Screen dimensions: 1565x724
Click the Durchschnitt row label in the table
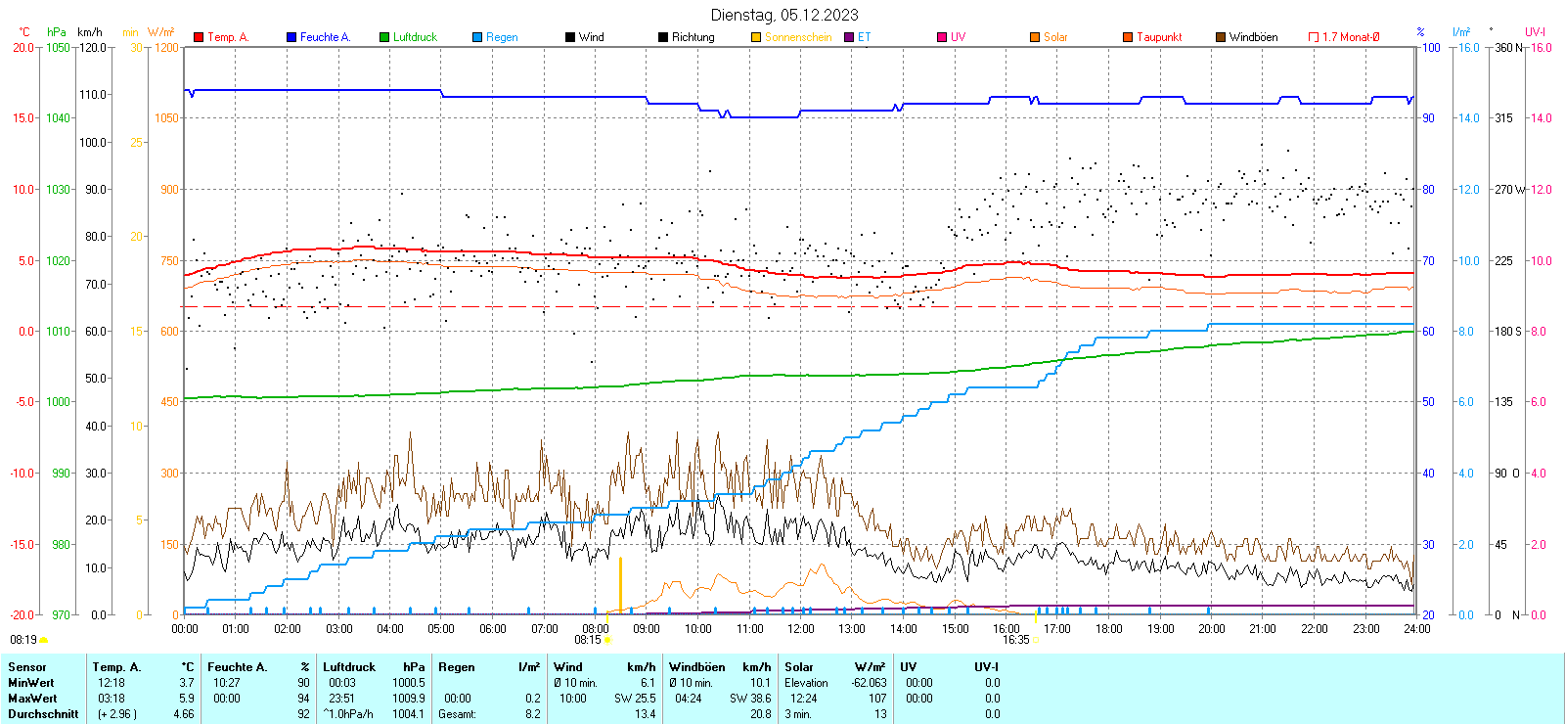click(43, 714)
